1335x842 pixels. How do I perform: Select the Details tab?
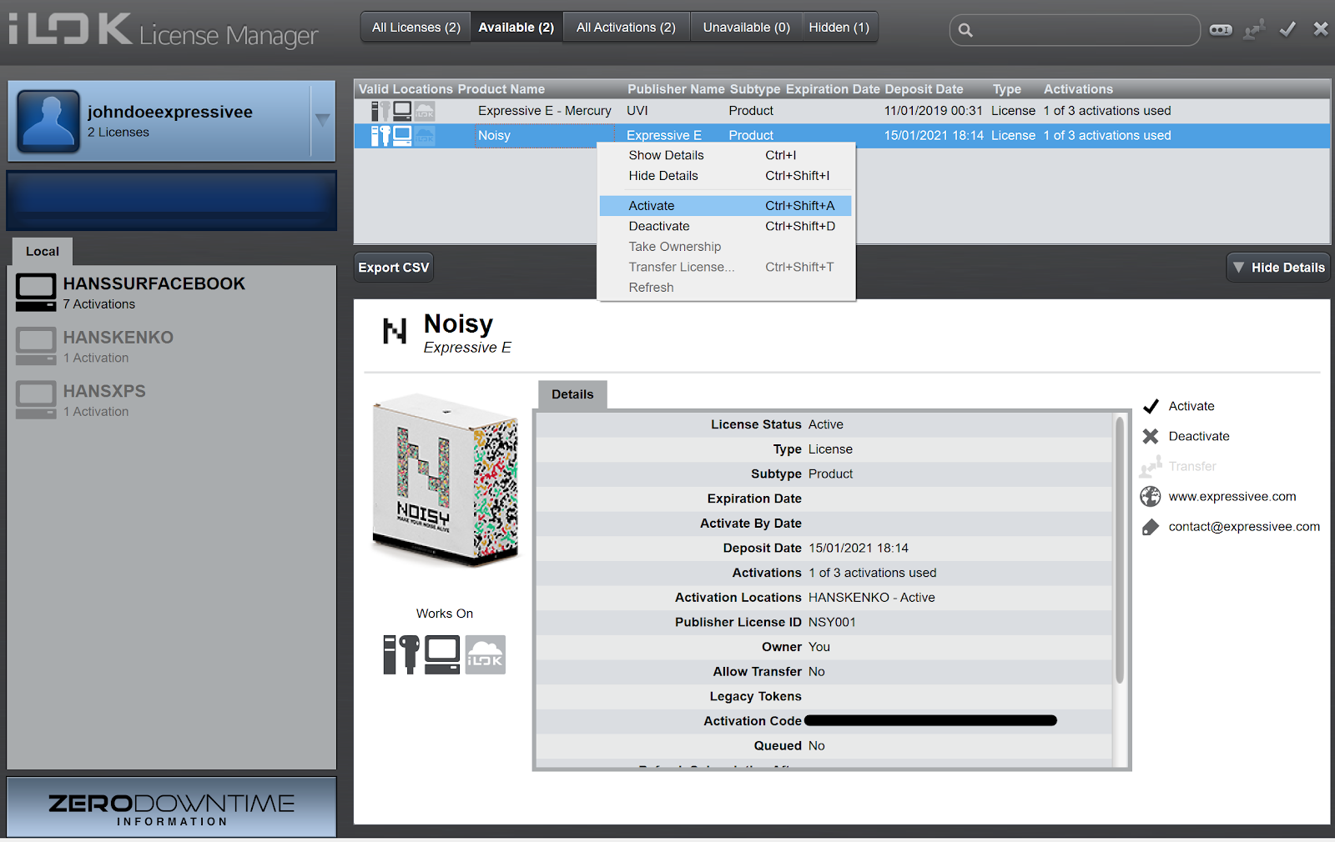572,394
